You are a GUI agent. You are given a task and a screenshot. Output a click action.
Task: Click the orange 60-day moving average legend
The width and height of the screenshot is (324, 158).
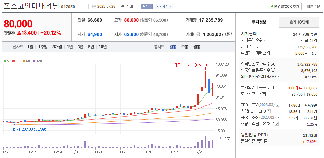point(26,61)
